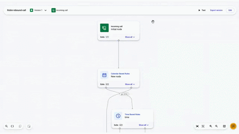Select the green phone icon on Incoming call node
The width and height of the screenshot is (239, 134).
tap(104, 28)
